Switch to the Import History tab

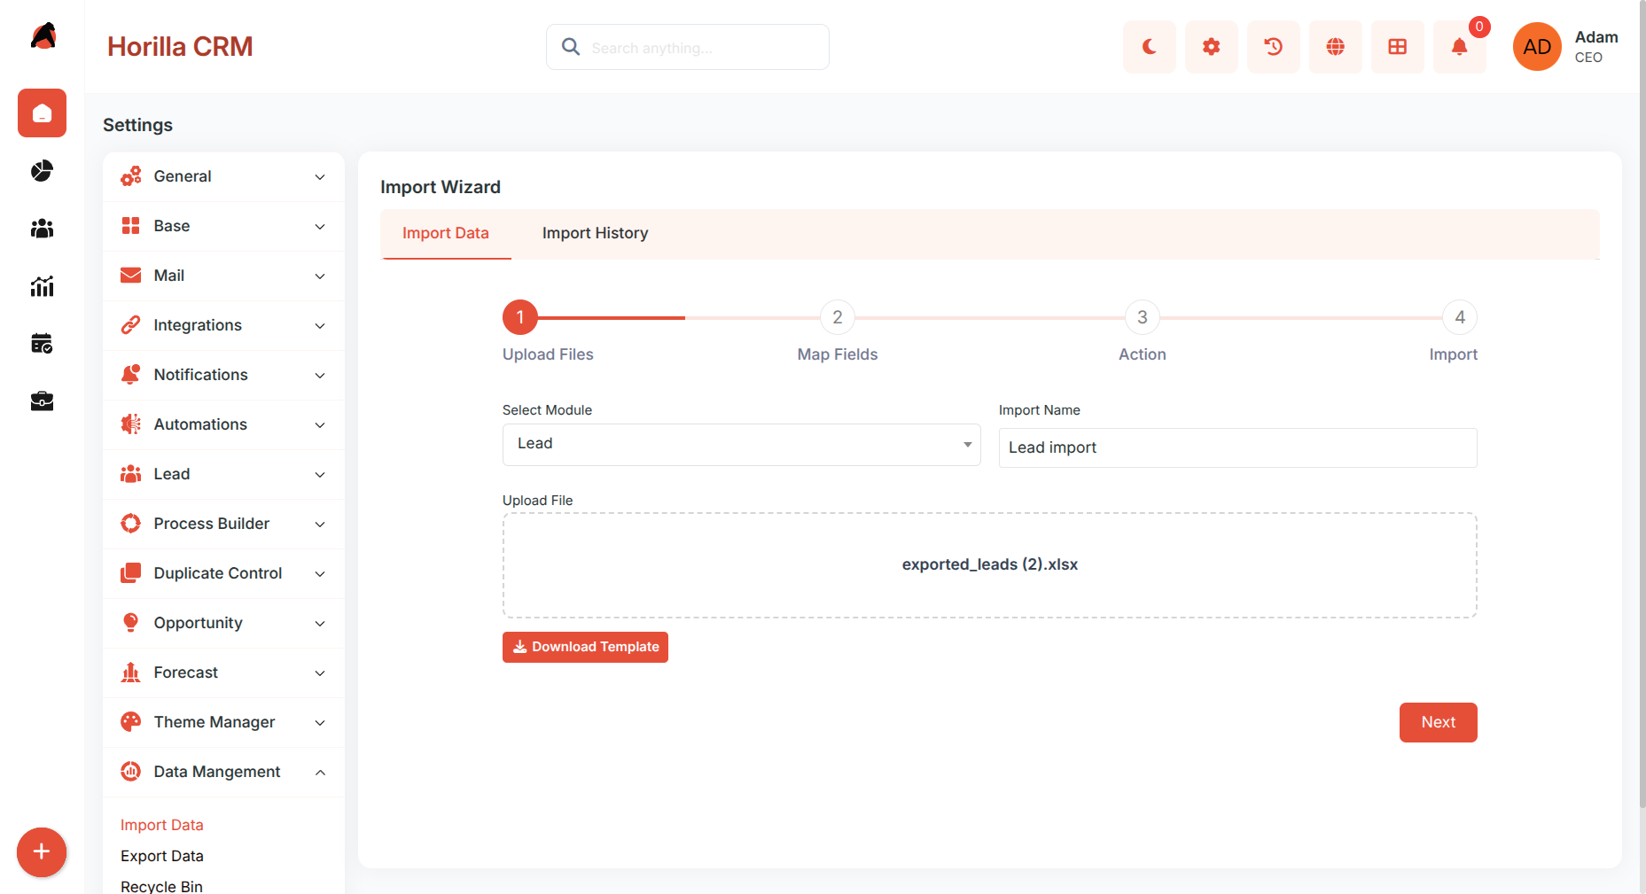[595, 233]
